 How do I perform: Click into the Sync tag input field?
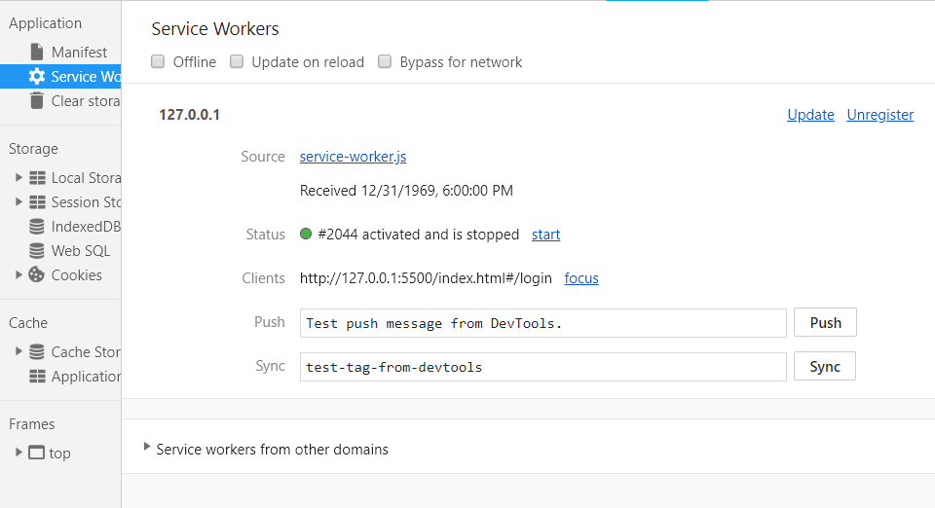pyautogui.click(x=543, y=367)
